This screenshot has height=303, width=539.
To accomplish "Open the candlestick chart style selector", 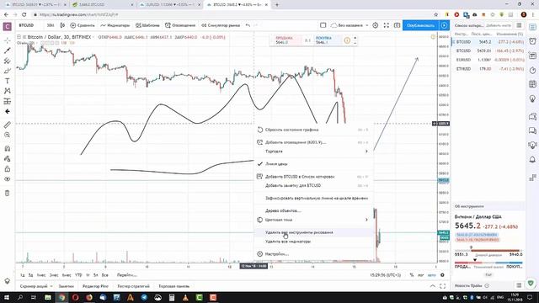I will (x=62, y=25).
